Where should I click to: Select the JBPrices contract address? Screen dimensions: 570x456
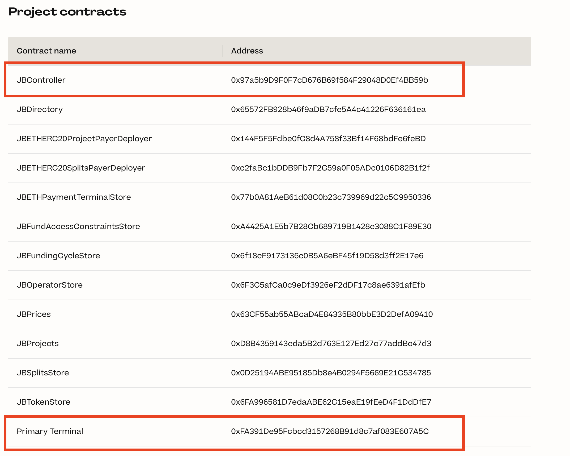coord(332,314)
